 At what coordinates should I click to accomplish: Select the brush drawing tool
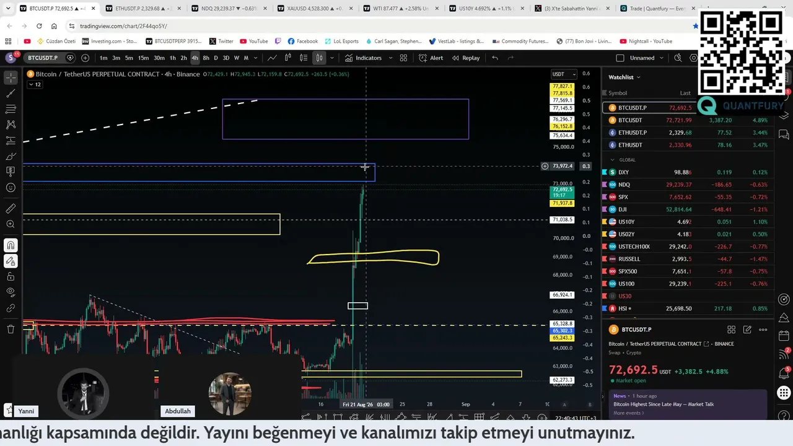coord(11,156)
